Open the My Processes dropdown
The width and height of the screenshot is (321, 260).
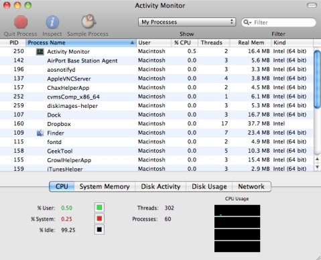[x=187, y=22]
